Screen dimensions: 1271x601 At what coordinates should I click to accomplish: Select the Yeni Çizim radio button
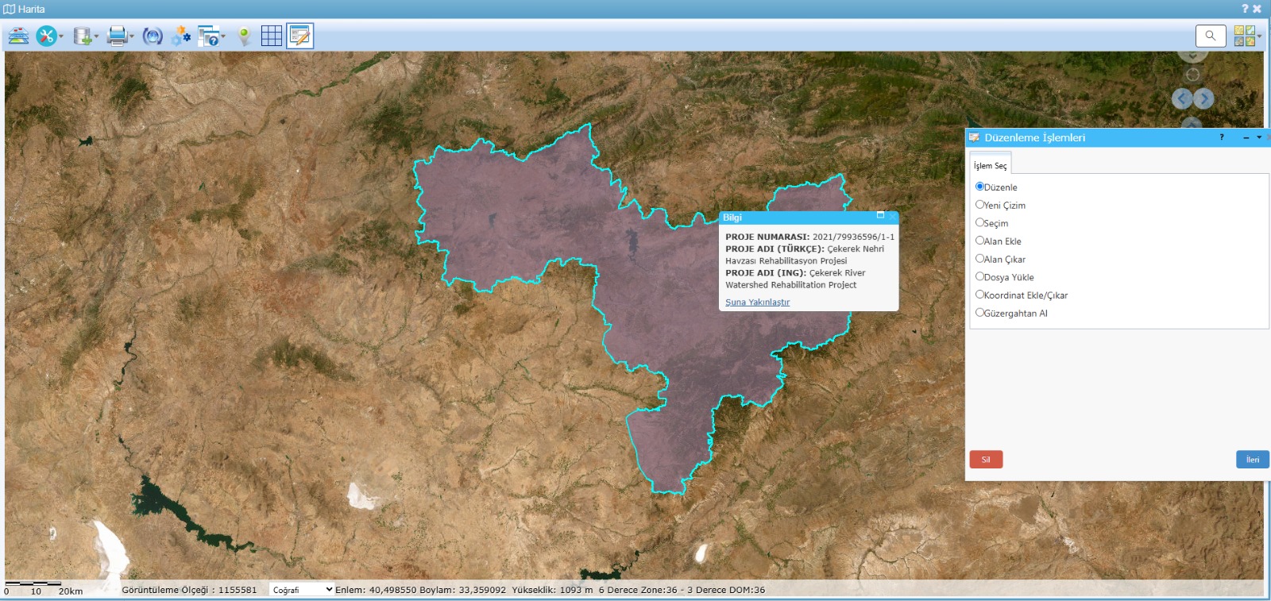979,205
